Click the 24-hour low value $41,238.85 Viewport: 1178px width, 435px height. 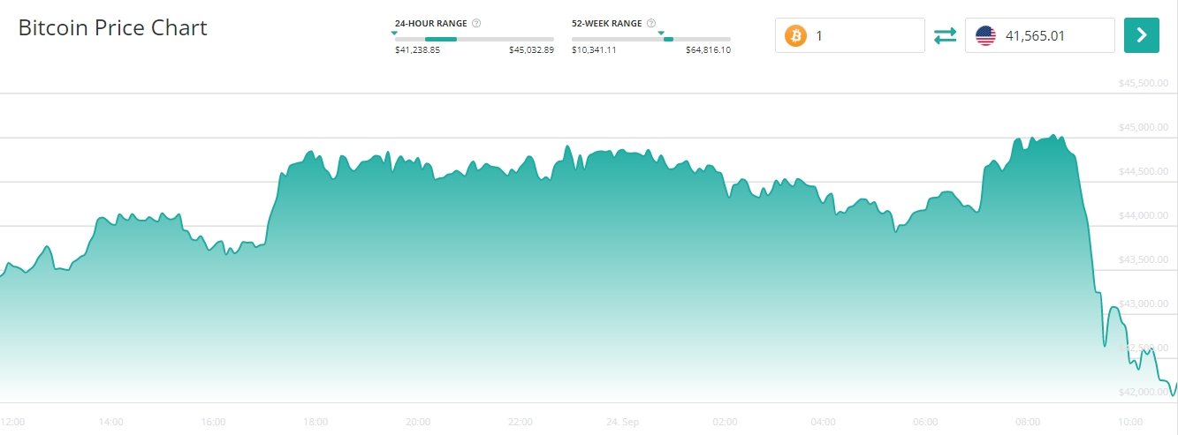click(x=417, y=50)
